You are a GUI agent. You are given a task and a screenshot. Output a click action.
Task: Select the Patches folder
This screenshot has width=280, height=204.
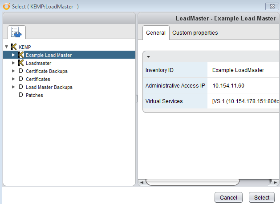(34, 95)
